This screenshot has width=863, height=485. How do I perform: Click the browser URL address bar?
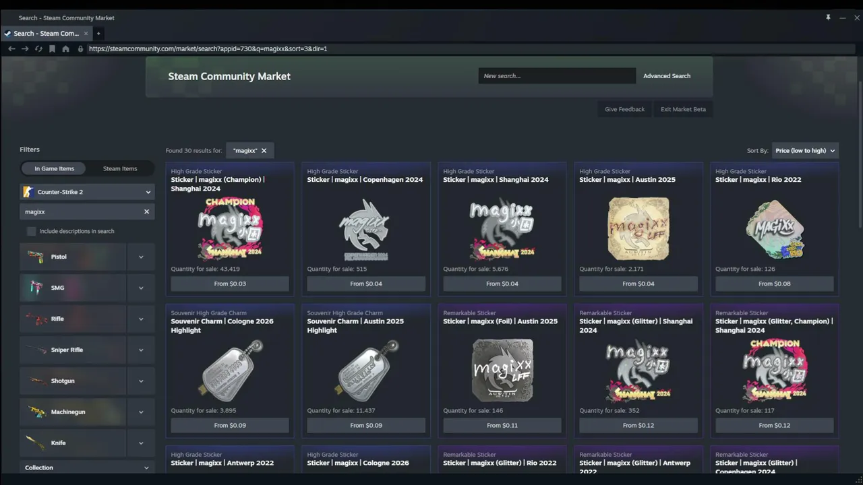point(472,48)
